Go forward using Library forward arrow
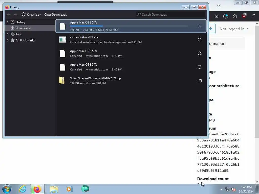 coord(15,15)
